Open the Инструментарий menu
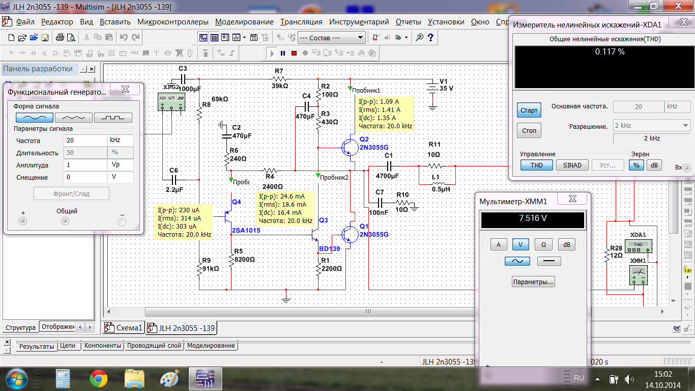This screenshot has width=695, height=391. tap(359, 22)
